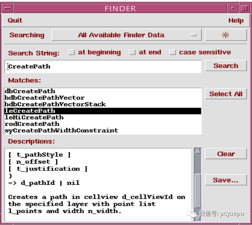Click the search string input field

(103, 66)
